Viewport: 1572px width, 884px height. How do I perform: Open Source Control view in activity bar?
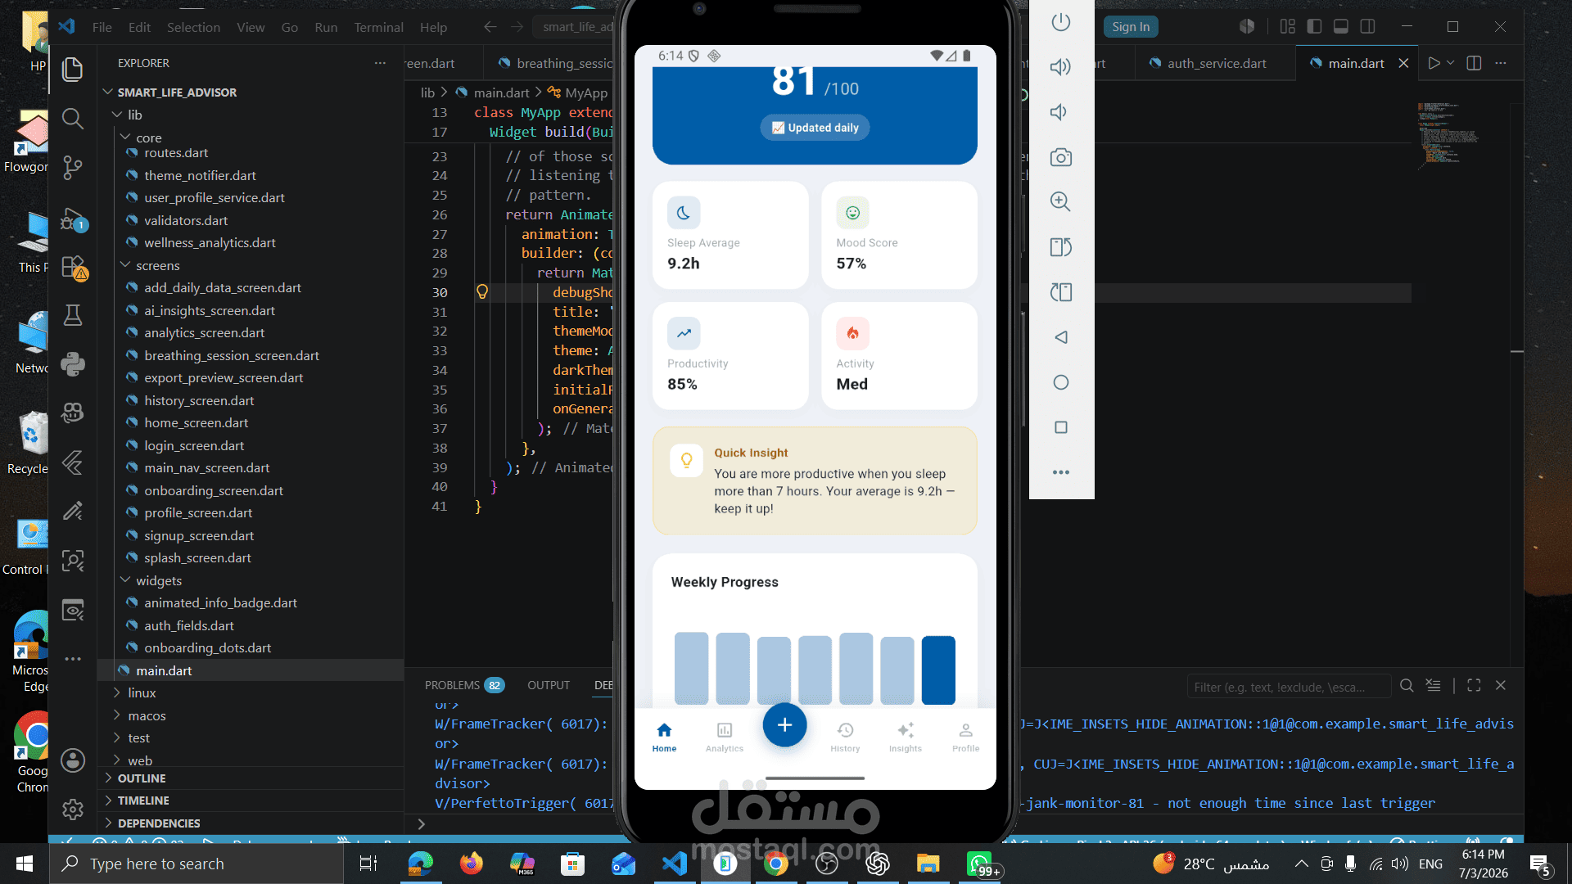73,168
